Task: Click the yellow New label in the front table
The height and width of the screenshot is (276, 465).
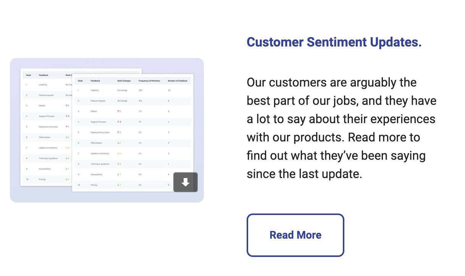Action: point(119,153)
